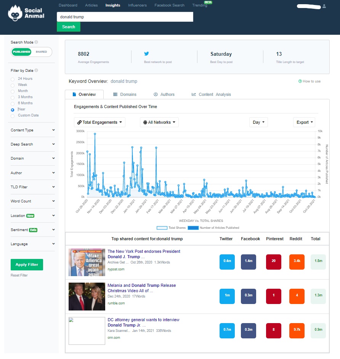Click the Twitter 0.4m badge for New York Post article
This screenshot has width=340, height=359.
[227, 262]
